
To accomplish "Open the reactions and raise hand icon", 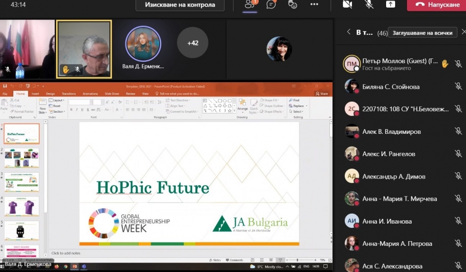I will pyautogui.click(x=292, y=4).
